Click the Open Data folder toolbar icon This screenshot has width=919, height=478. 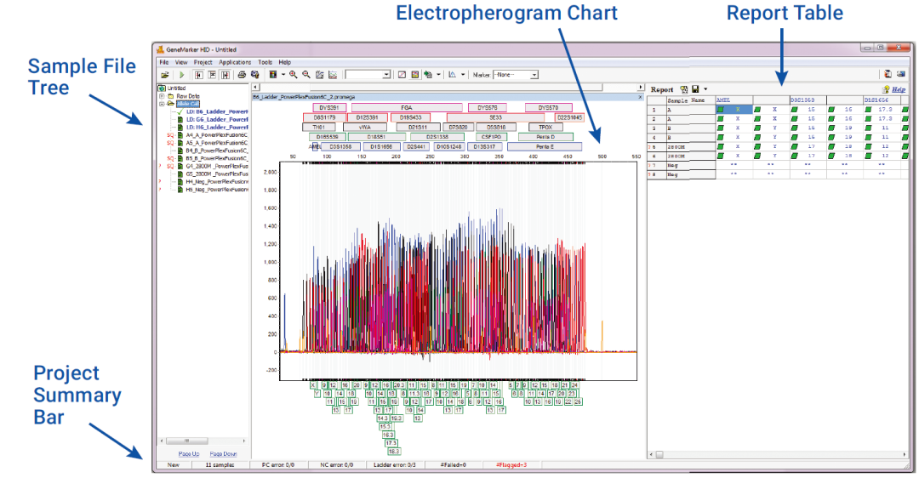[x=165, y=75]
